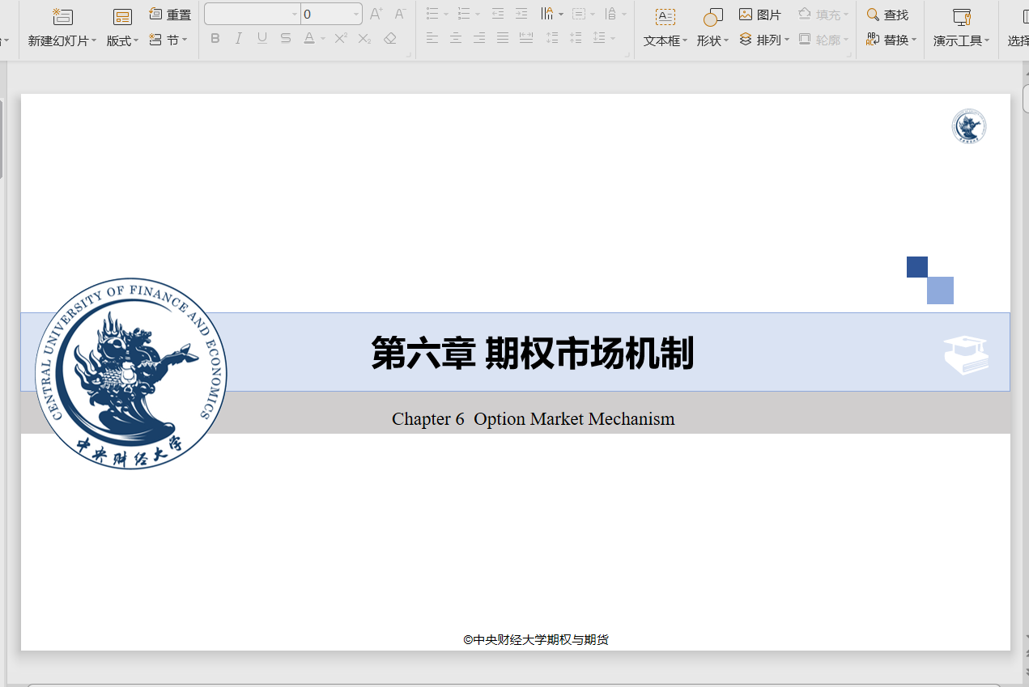
Task: Click the eraser clear formatting icon
Action: click(x=390, y=38)
